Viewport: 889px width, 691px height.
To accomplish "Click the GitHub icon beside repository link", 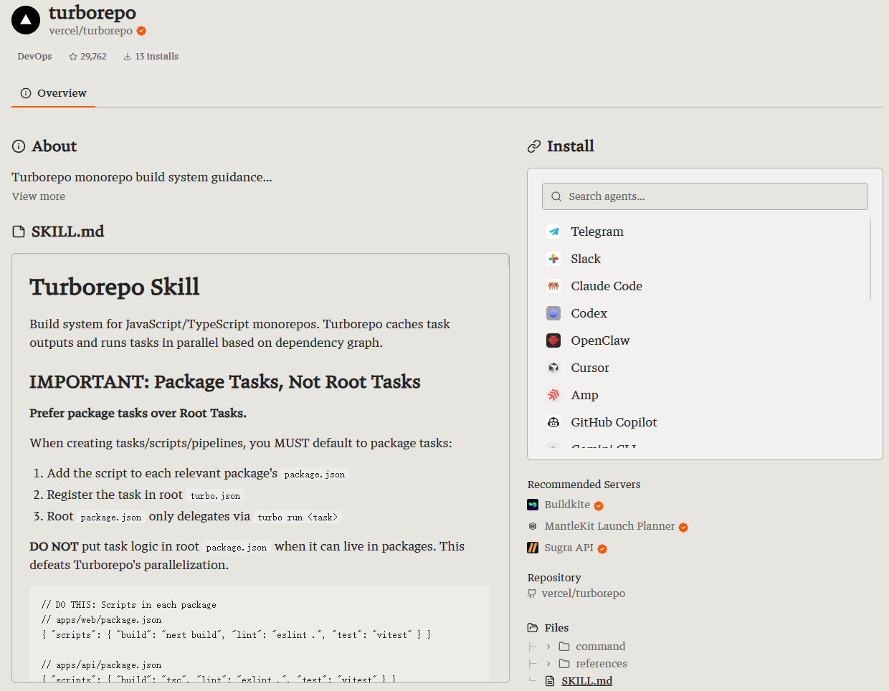I will [532, 594].
